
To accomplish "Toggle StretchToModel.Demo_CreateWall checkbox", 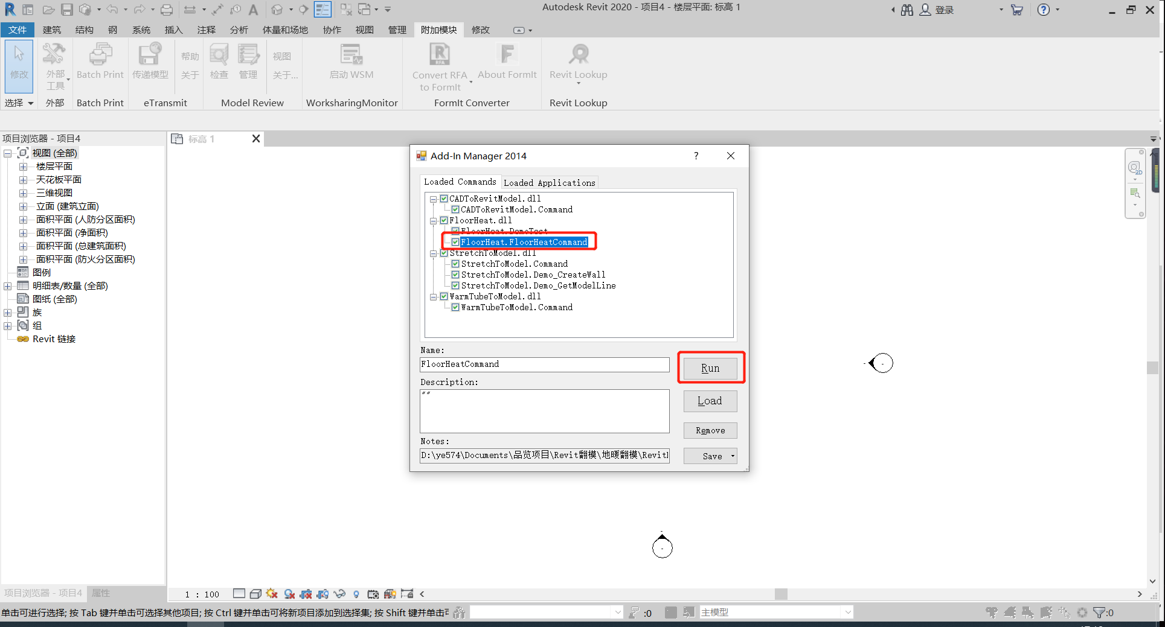I will [455, 275].
